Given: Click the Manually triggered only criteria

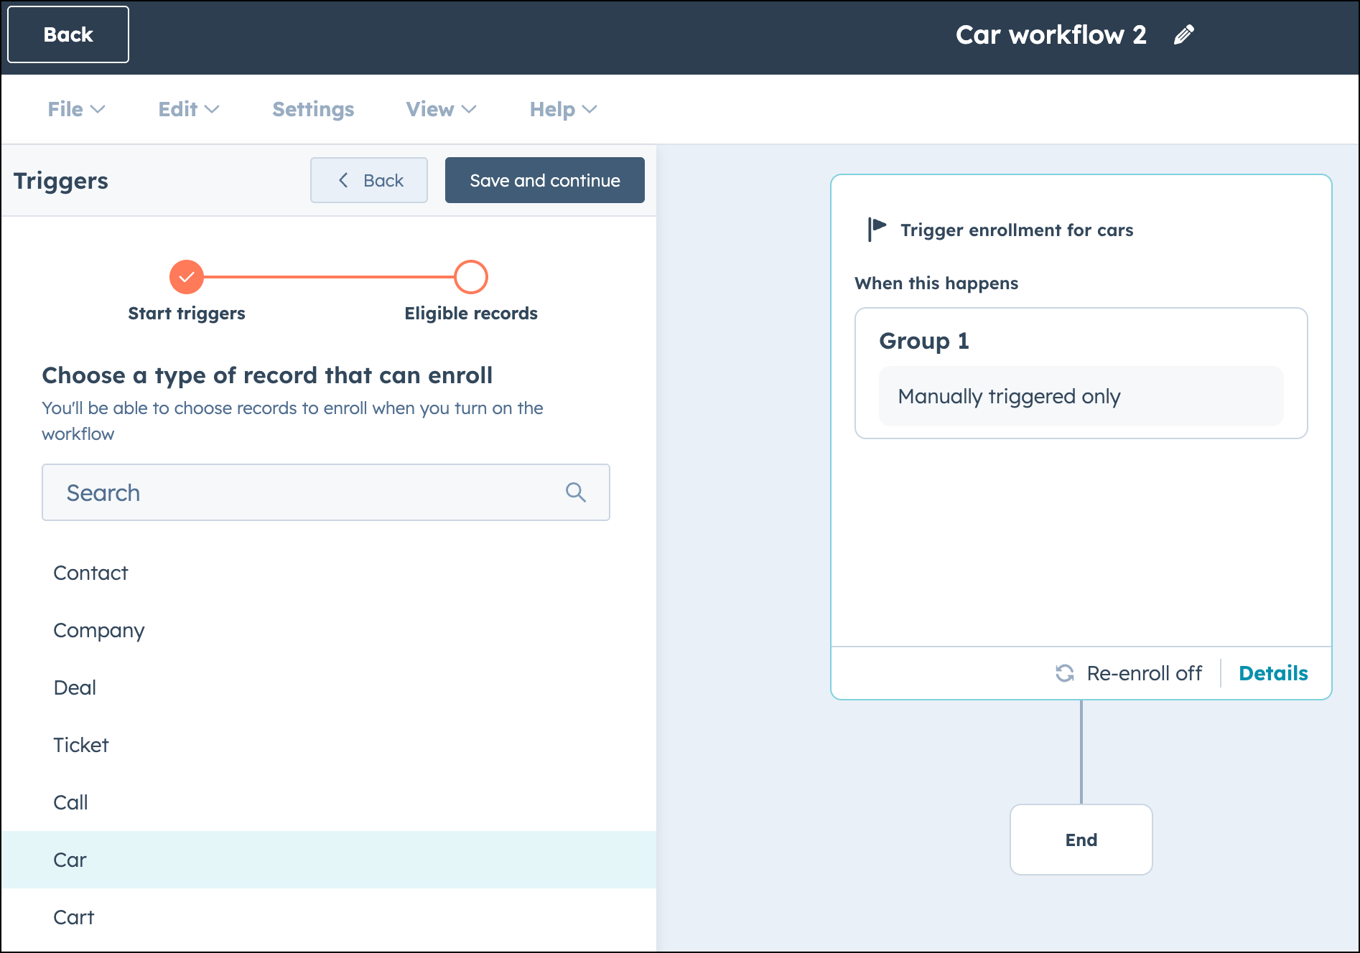Looking at the screenshot, I should coord(1081,396).
